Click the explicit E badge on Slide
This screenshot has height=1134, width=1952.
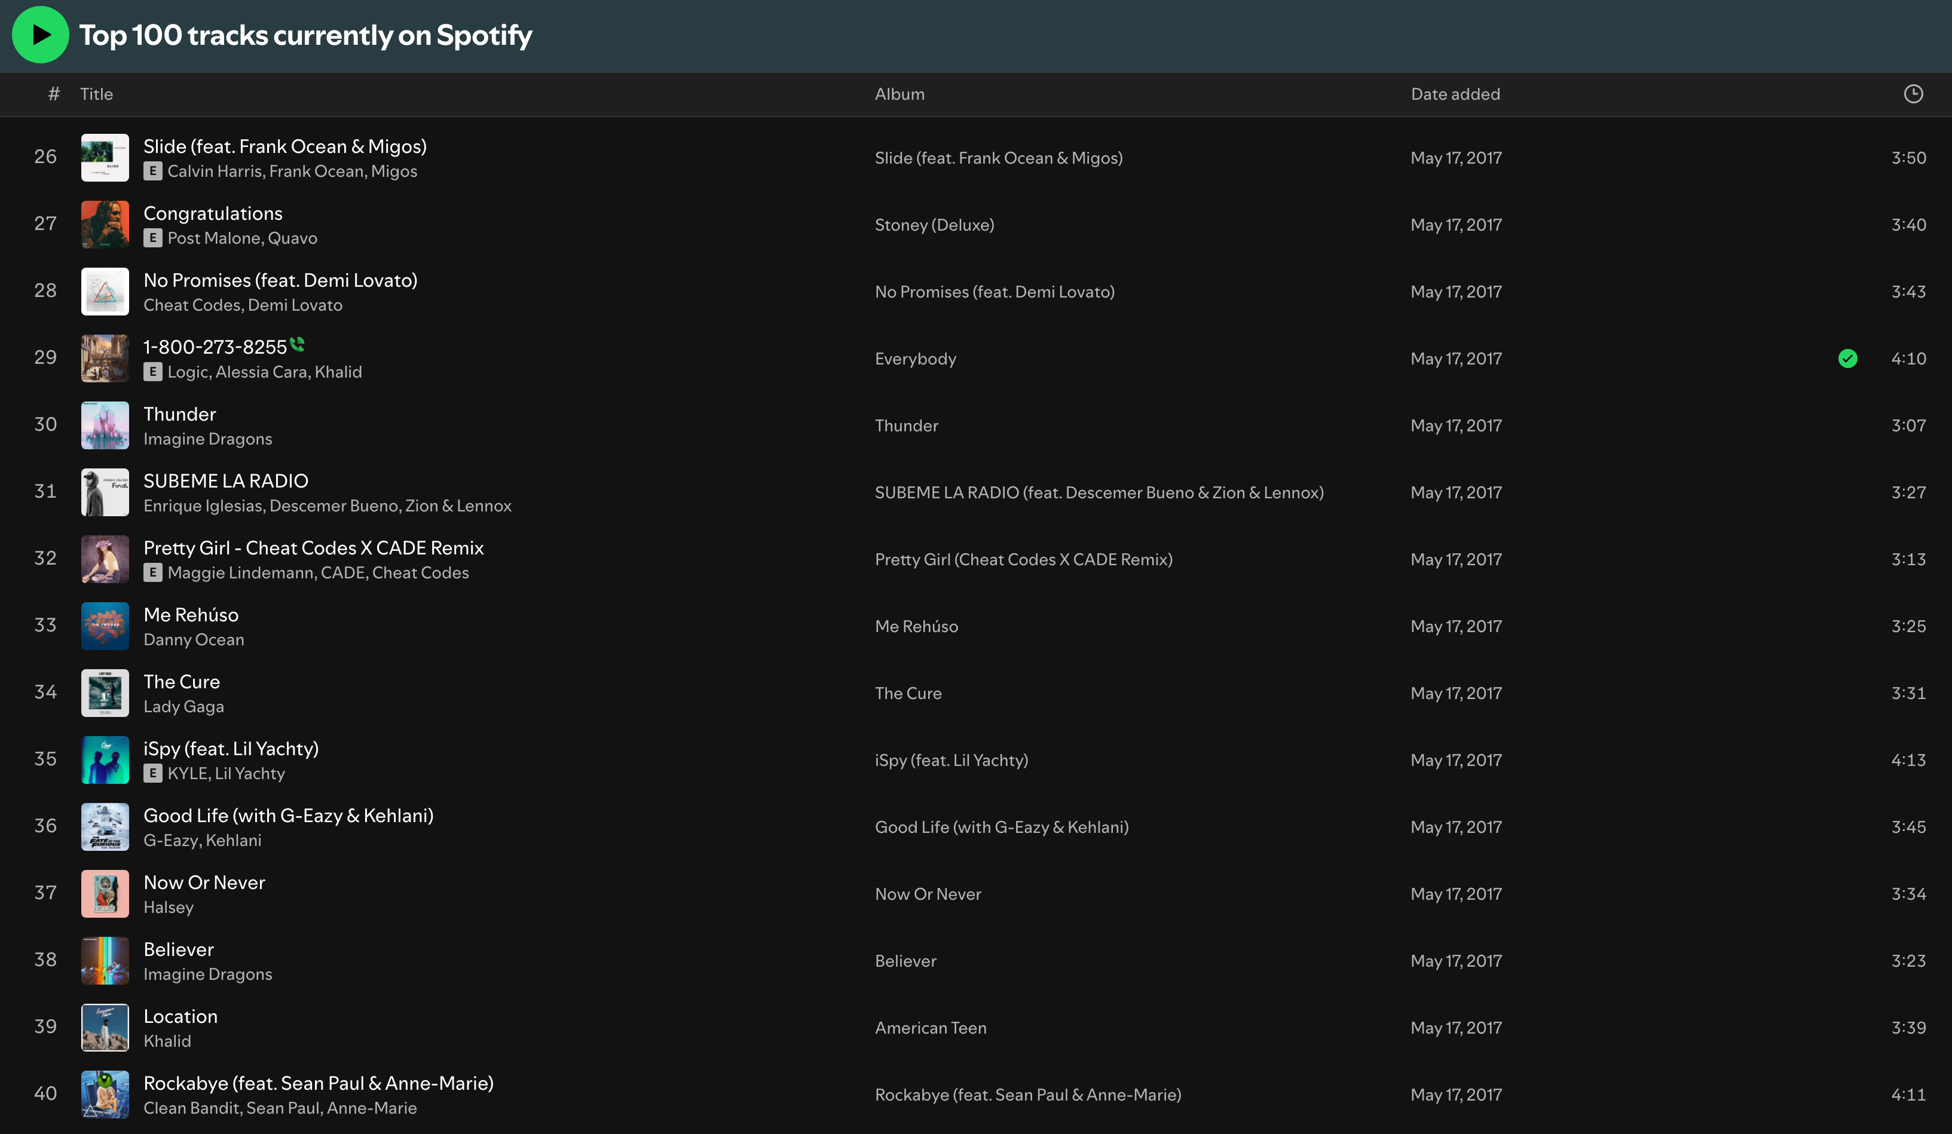[x=152, y=171]
